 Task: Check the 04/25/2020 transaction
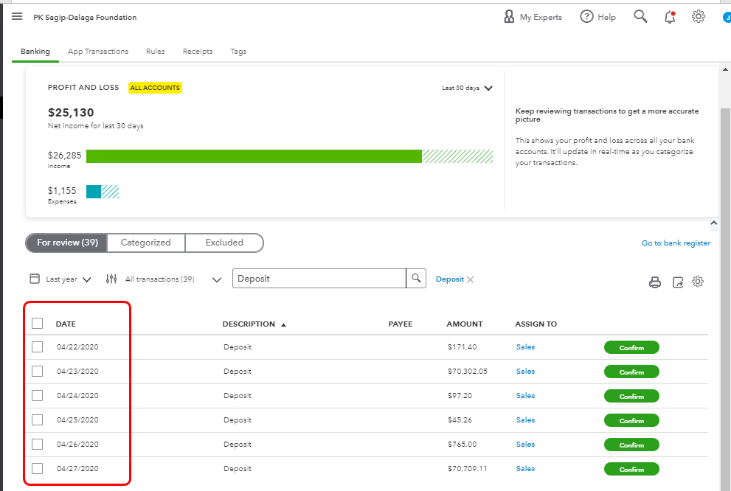pos(38,419)
